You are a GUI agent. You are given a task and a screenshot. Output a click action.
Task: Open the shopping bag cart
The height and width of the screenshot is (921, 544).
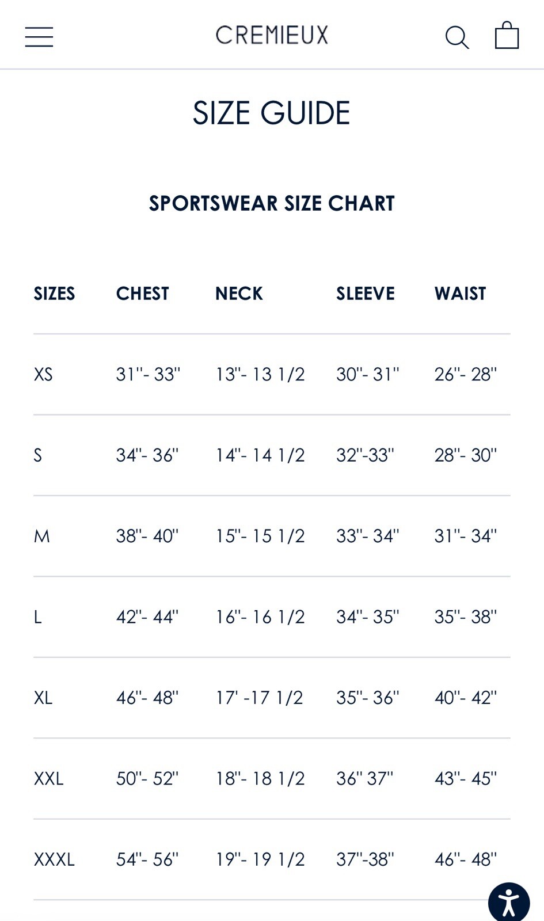pos(507,36)
